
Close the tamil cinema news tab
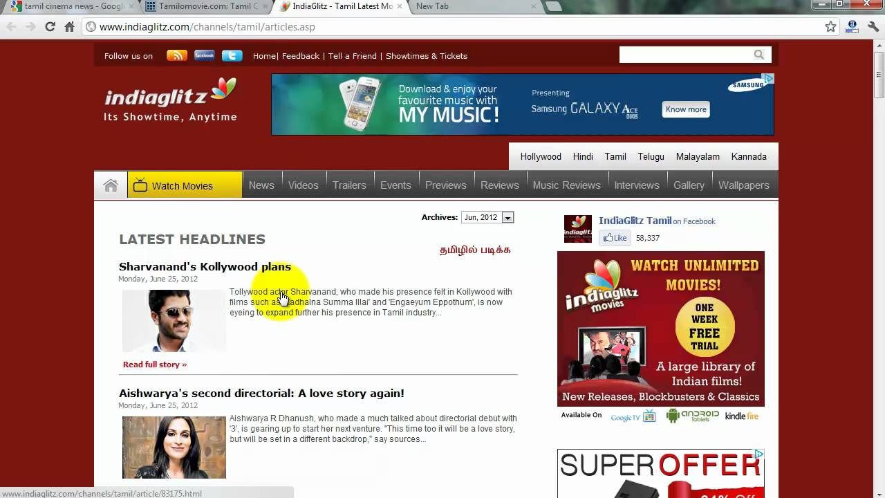131,6
